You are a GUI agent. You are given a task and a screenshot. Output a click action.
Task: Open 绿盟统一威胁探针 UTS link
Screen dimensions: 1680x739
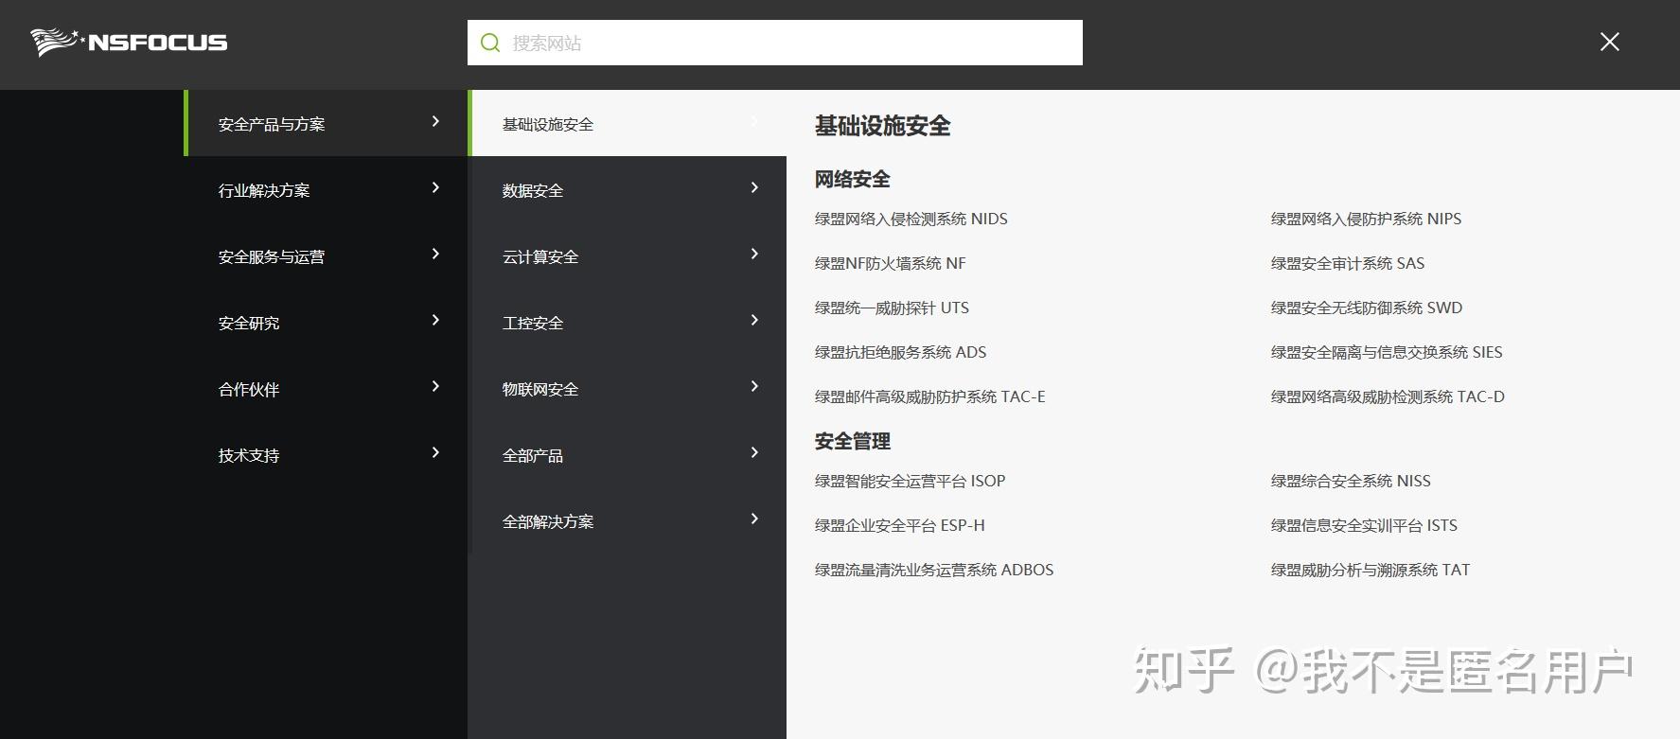click(x=892, y=308)
